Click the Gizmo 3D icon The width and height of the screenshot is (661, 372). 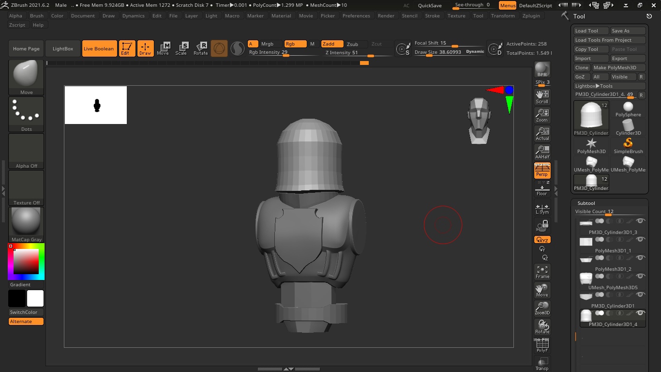pos(219,48)
